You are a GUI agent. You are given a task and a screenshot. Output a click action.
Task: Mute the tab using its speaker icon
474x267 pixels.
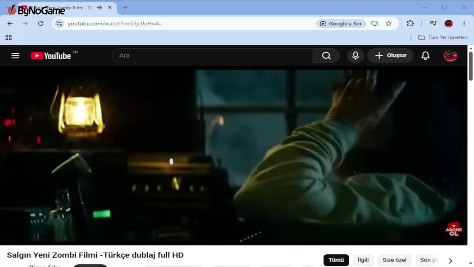point(99,7)
